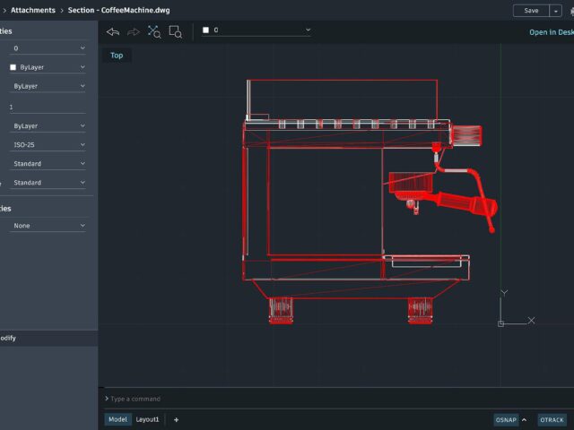Switch to the Model tab

(x=117, y=419)
